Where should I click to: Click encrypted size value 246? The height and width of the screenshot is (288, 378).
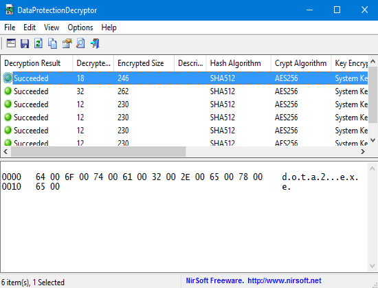click(123, 78)
